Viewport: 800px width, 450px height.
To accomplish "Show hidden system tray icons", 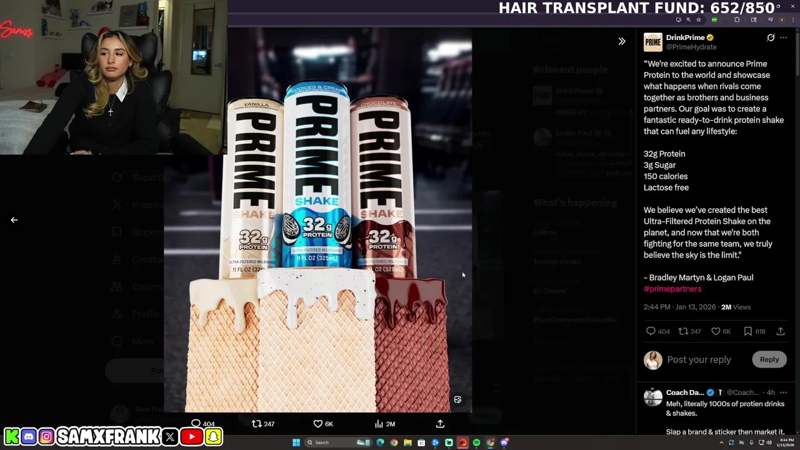I will click(x=721, y=442).
